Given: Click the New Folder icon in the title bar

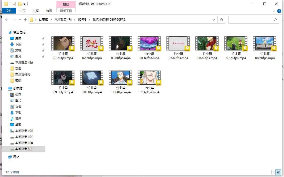Looking at the screenshot, I should [20, 4].
